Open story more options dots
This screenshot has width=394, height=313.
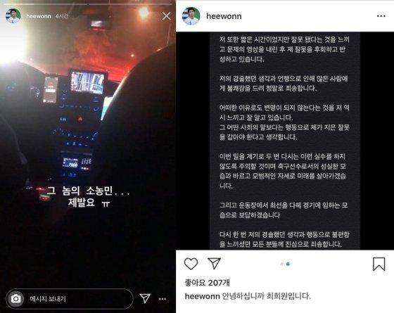click(163, 299)
